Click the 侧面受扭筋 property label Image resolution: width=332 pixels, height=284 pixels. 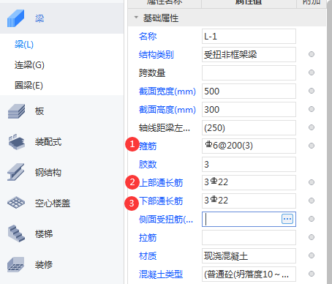pyautogui.click(x=166, y=220)
